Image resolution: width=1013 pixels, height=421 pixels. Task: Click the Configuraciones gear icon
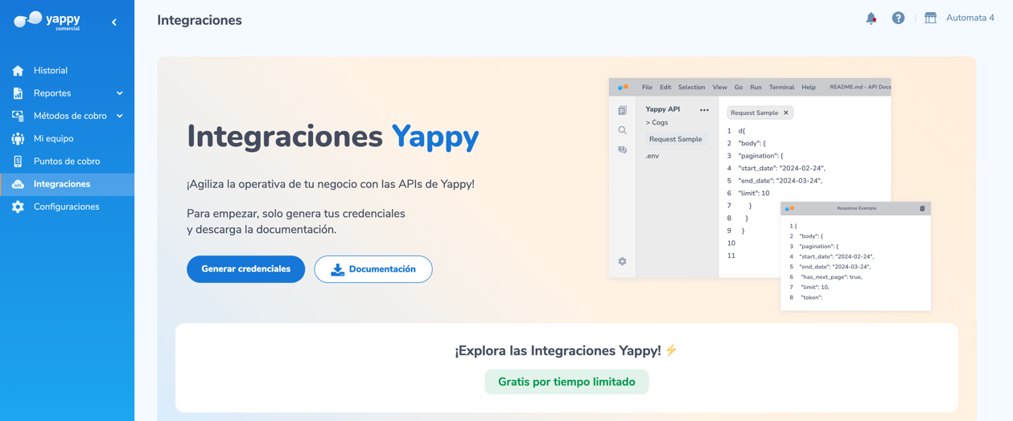18,206
